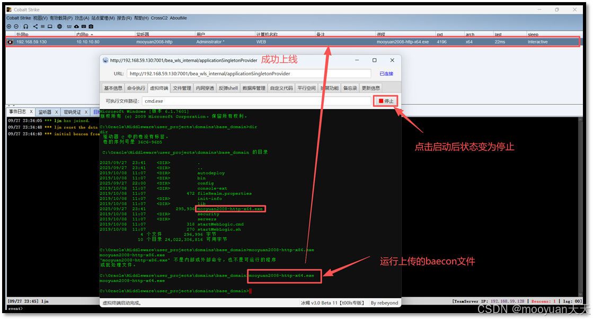Click the Connect (plus) toolbar icon
Viewport: 593px width, 320px height.
(x=9, y=26)
